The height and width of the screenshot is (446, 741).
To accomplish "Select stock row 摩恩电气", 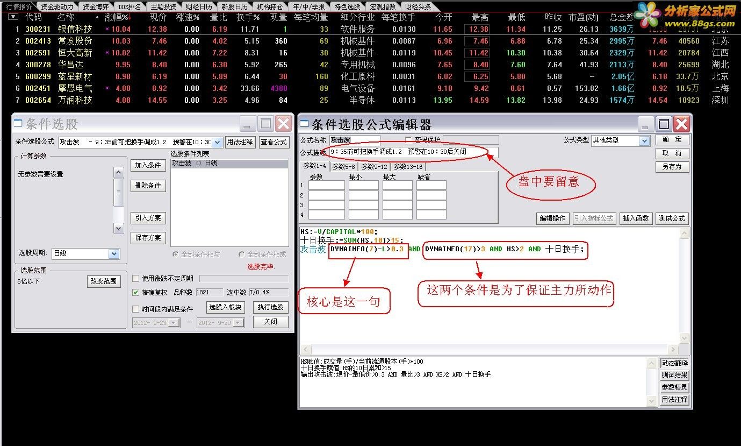I will click(x=370, y=88).
